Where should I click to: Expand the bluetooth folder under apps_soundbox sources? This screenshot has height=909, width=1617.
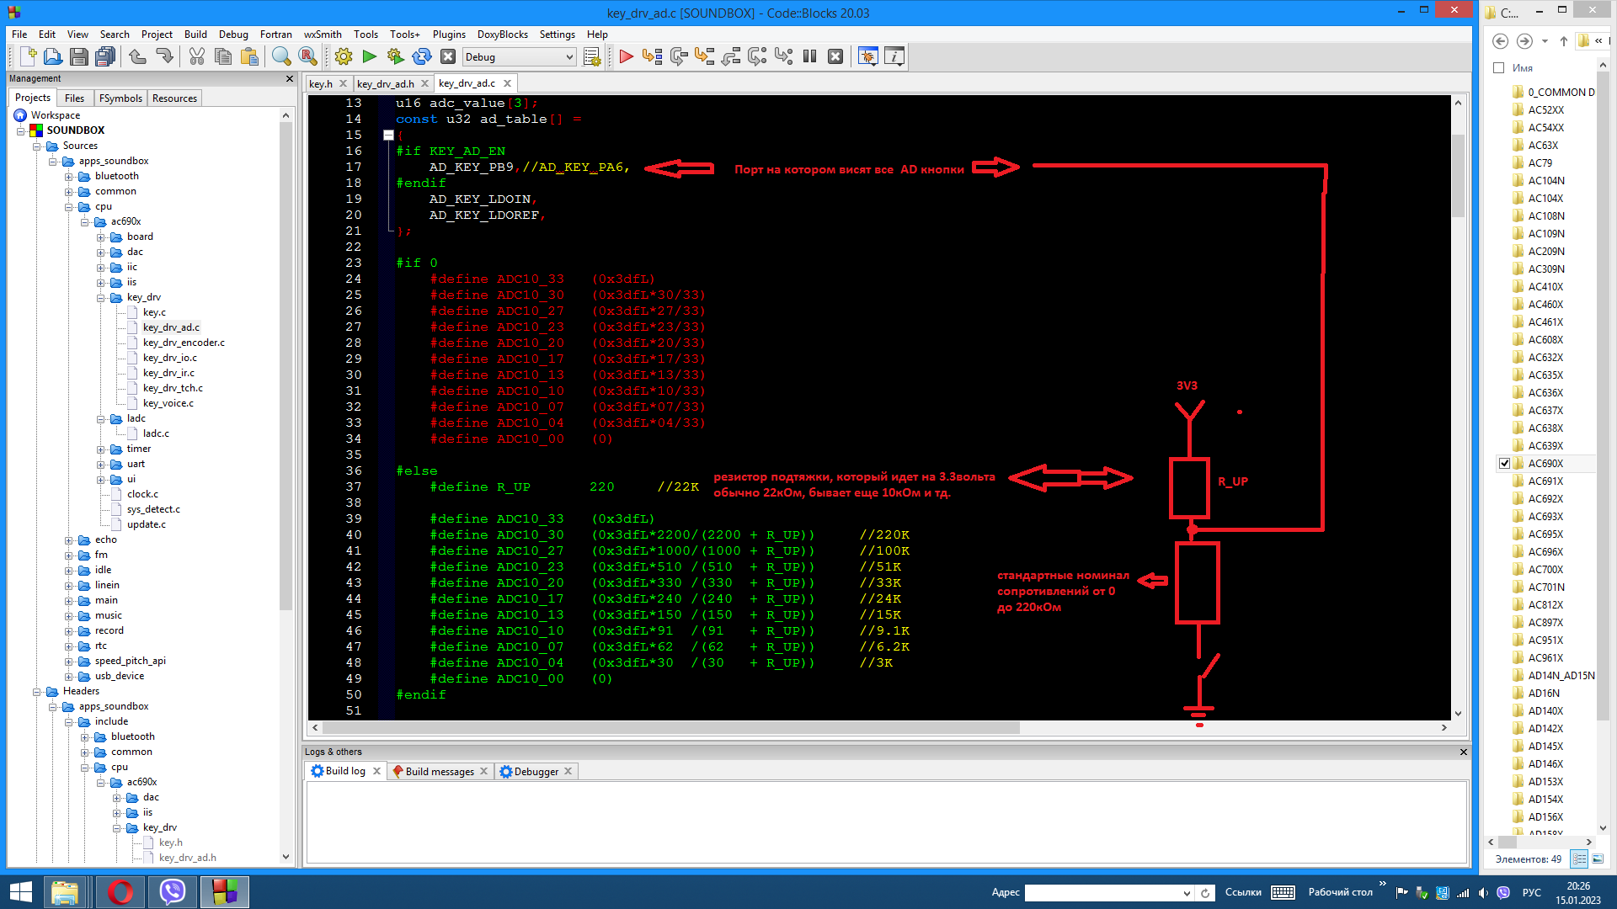69,177
